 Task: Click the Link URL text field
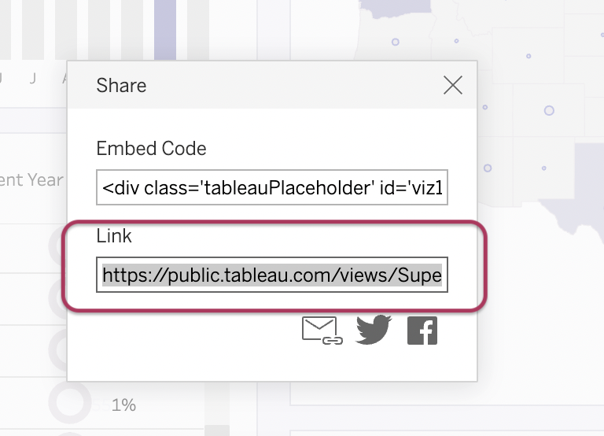(x=272, y=275)
